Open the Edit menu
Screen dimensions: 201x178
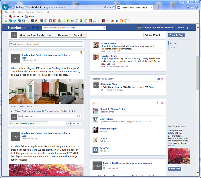(13, 12)
